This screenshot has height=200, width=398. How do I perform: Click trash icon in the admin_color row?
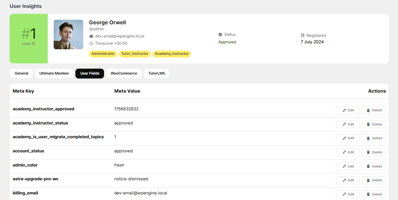[x=368, y=167]
